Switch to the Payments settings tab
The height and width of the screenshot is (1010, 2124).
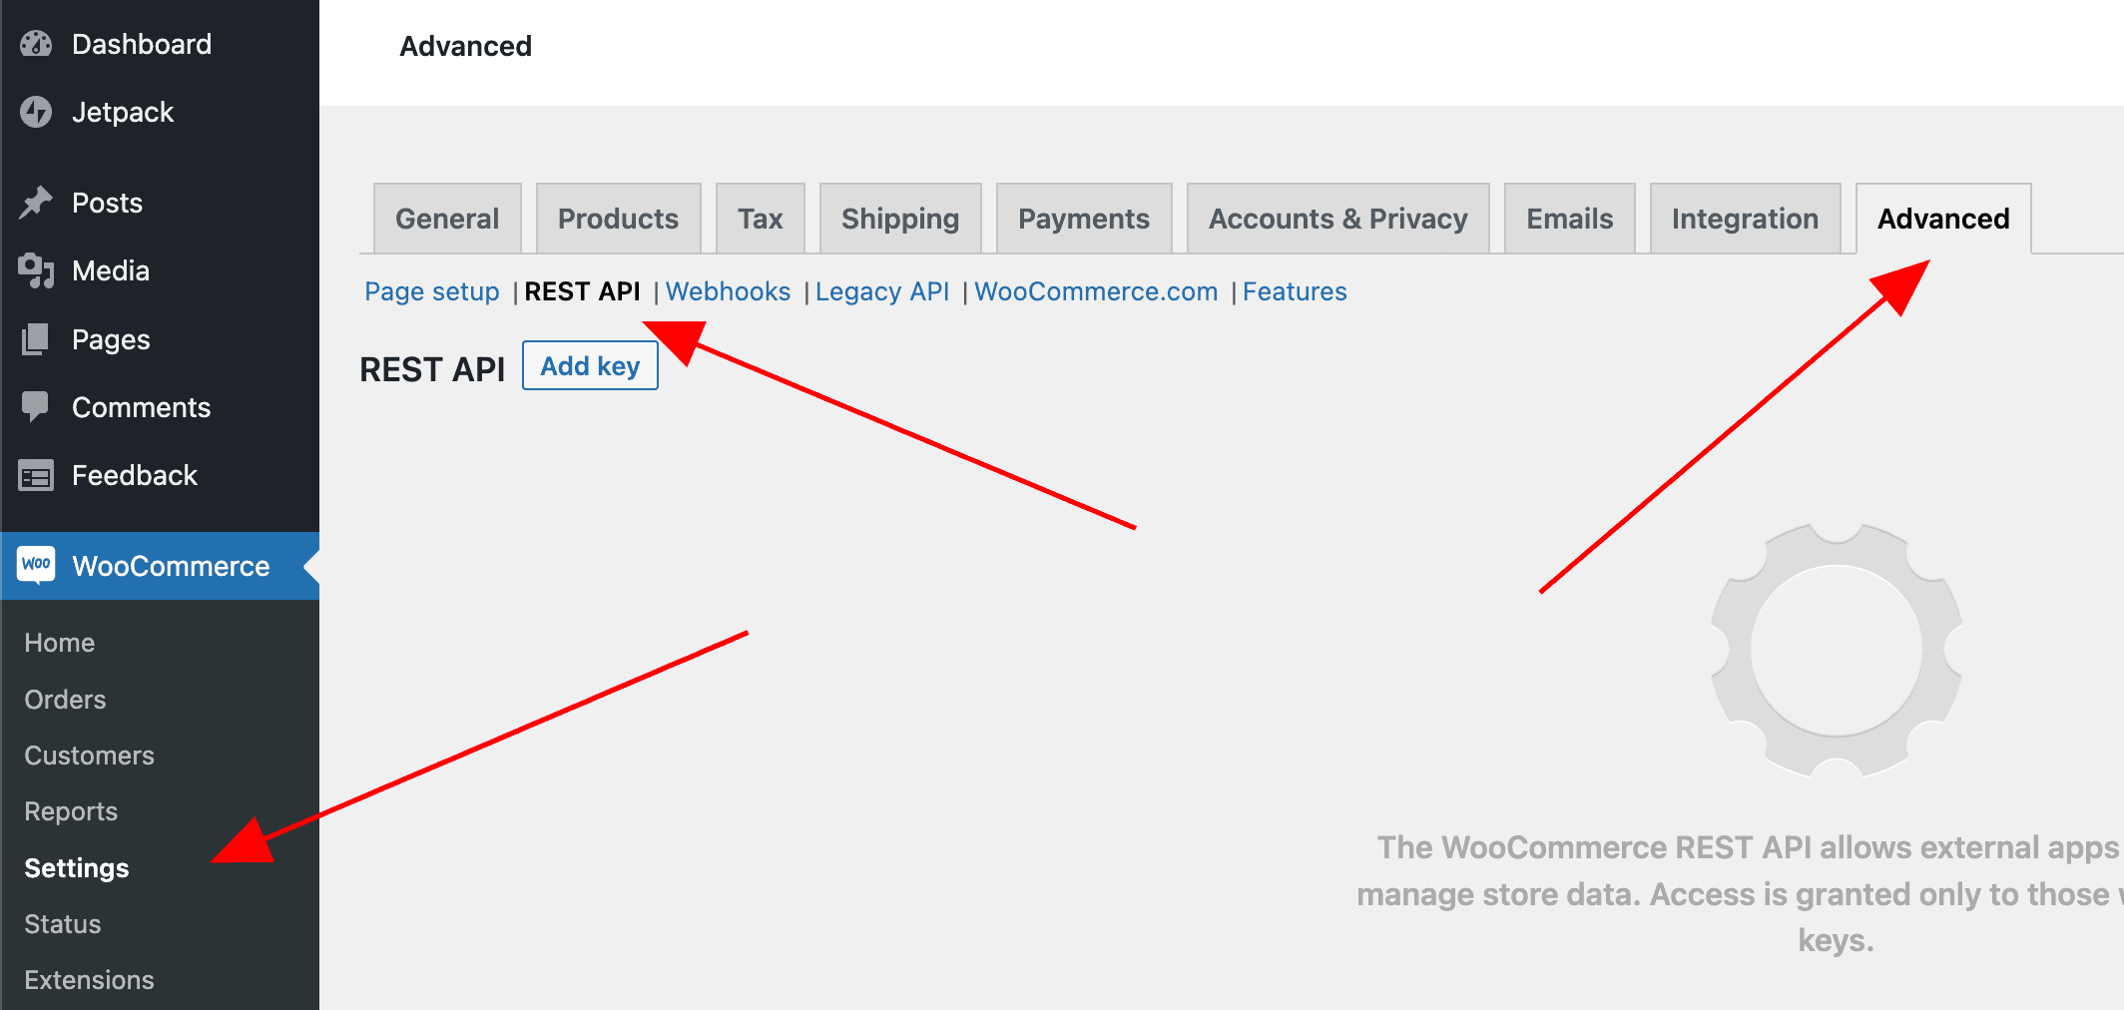[1083, 219]
